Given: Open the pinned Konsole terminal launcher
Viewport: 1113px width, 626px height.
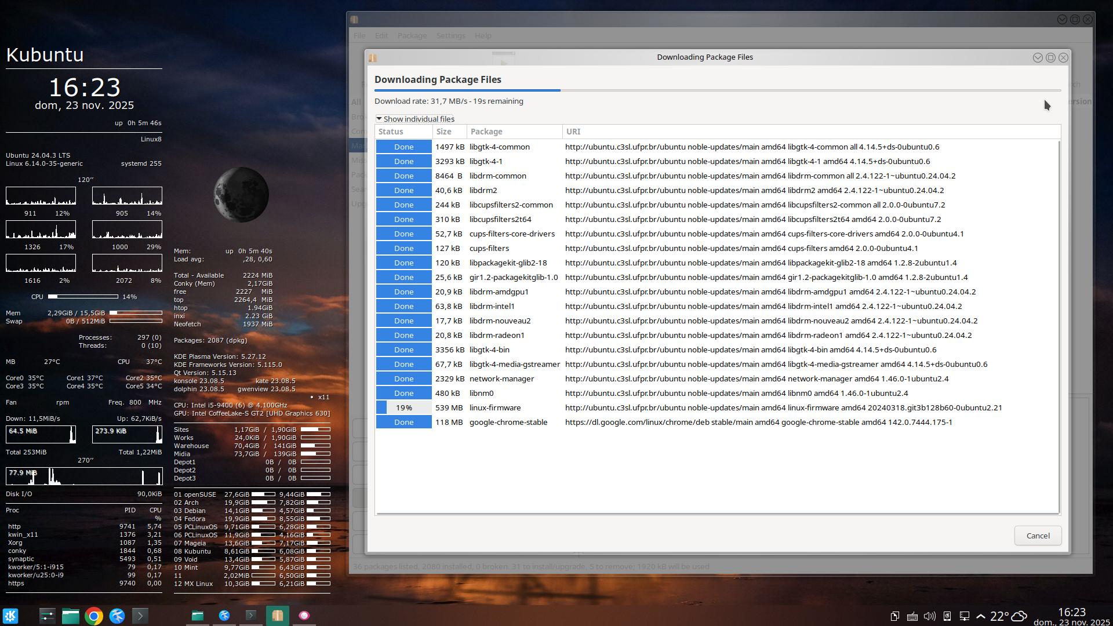Looking at the screenshot, I should 140,616.
